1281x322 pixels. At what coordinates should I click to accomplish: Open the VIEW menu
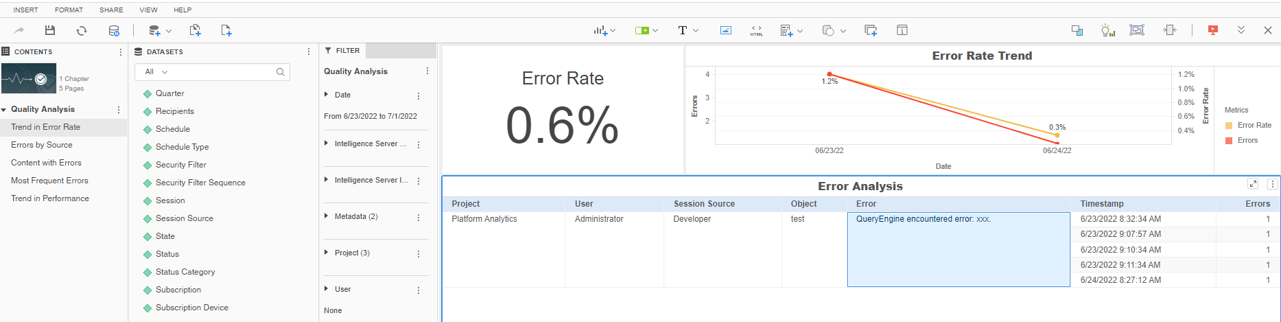pos(148,10)
